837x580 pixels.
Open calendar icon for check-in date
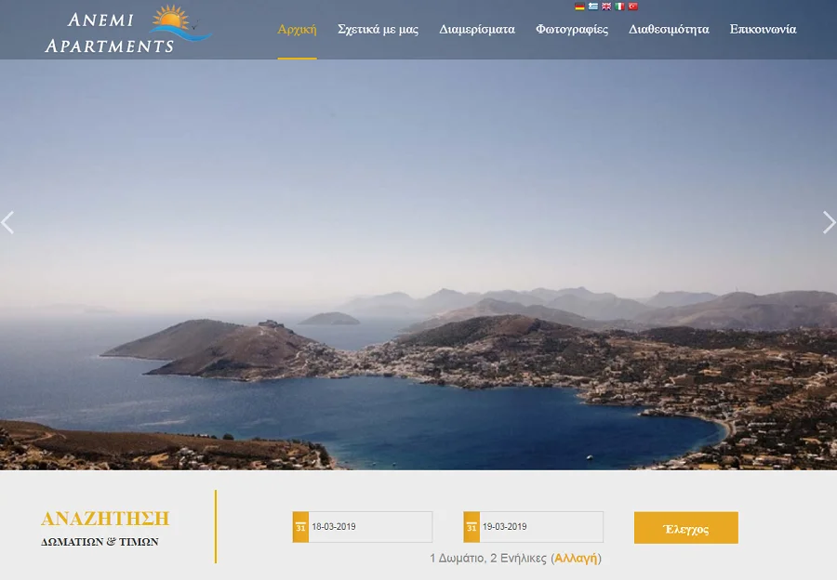coord(300,527)
